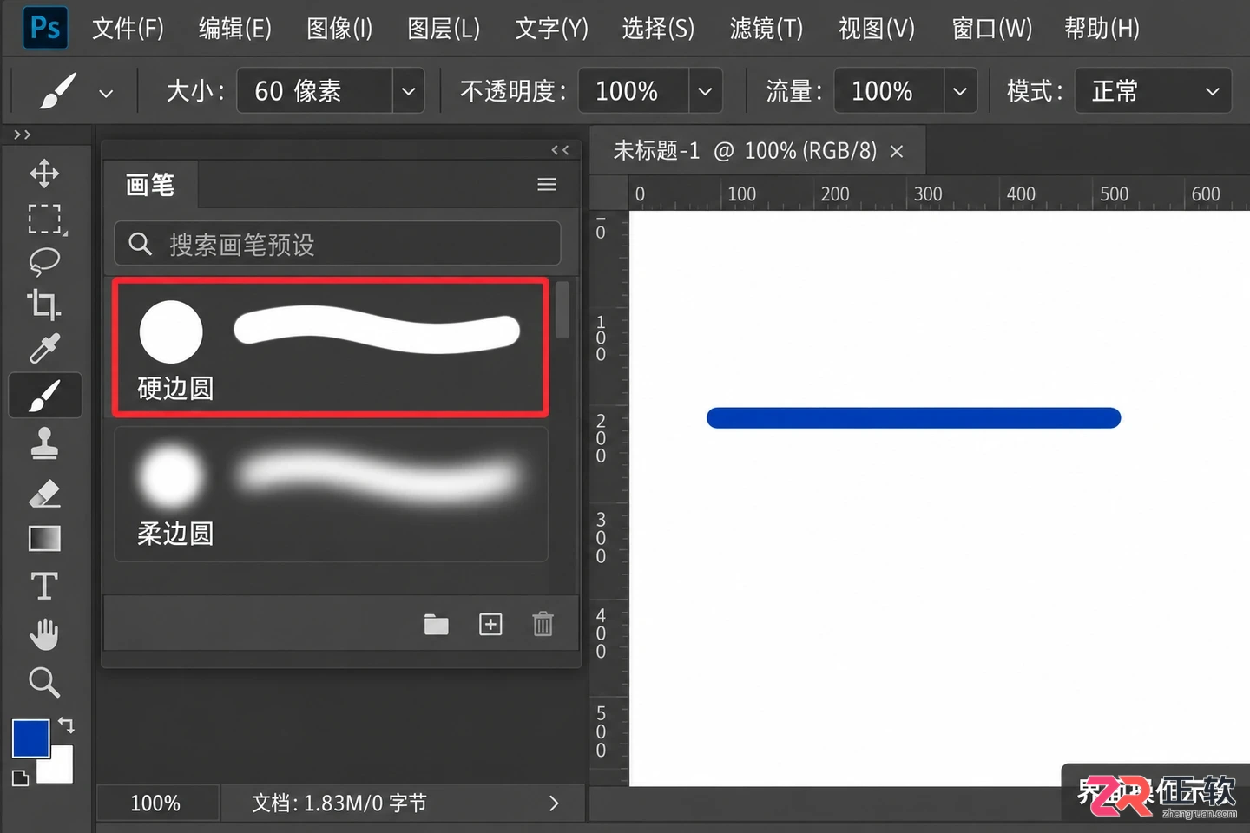Create new brush group folder
1250x833 pixels.
437,624
